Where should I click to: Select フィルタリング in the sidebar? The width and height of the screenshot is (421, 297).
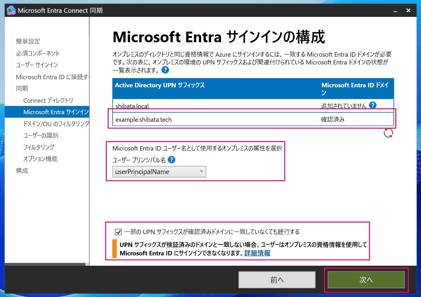pos(39,147)
